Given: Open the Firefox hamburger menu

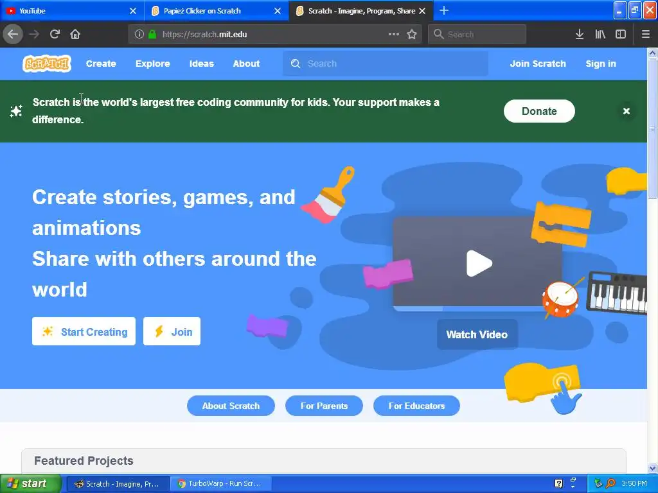Looking at the screenshot, I should (x=646, y=34).
